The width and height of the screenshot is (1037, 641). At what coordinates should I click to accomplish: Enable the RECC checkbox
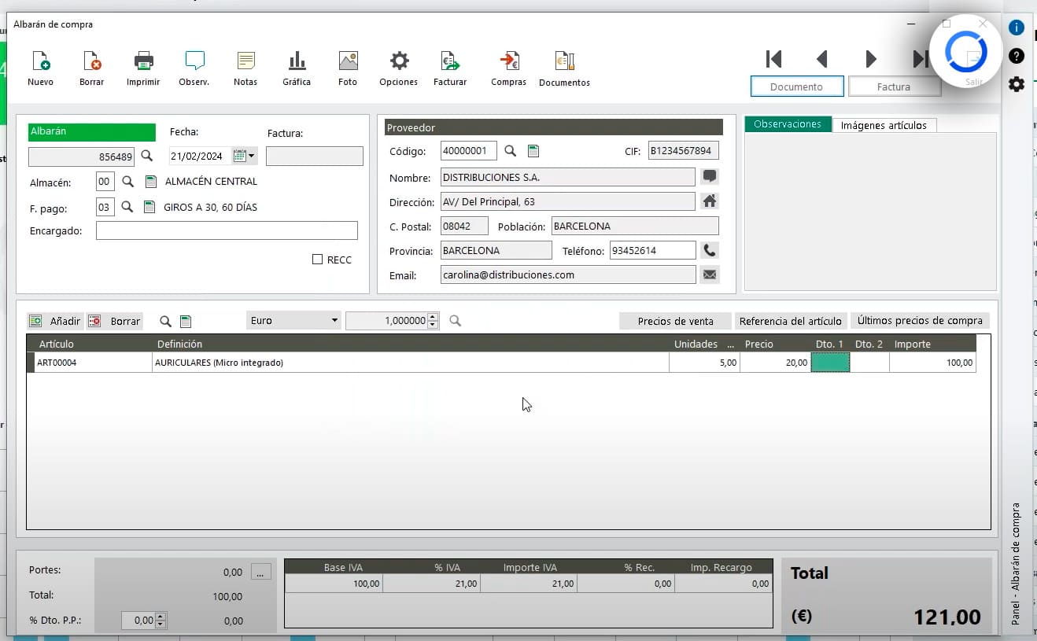(x=317, y=259)
